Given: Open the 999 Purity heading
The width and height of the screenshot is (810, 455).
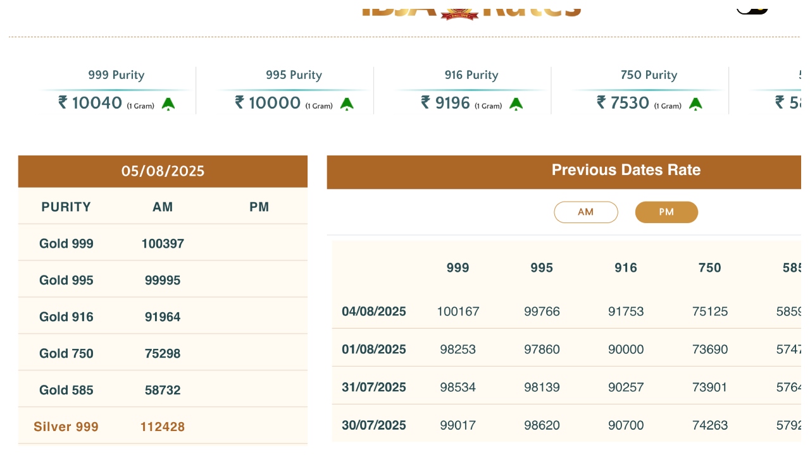Looking at the screenshot, I should [x=116, y=75].
